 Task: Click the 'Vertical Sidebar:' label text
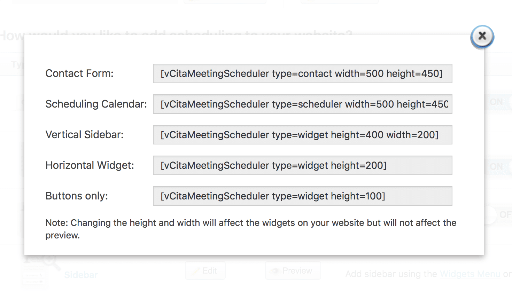point(85,135)
